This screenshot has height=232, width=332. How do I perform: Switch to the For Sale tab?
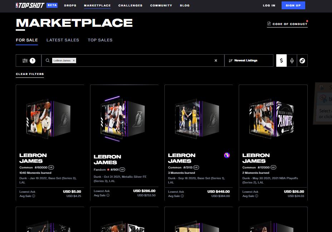click(x=27, y=40)
